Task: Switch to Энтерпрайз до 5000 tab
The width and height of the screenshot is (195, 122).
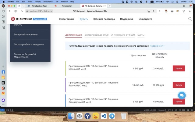Action: point(96,35)
